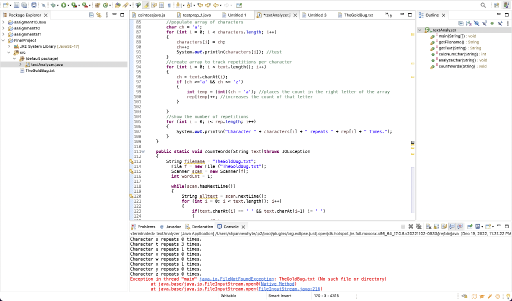This screenshot has width=512, height=301.
Task: Click the Remove Launch X icon in Console
Action: (x=410, y=227)
